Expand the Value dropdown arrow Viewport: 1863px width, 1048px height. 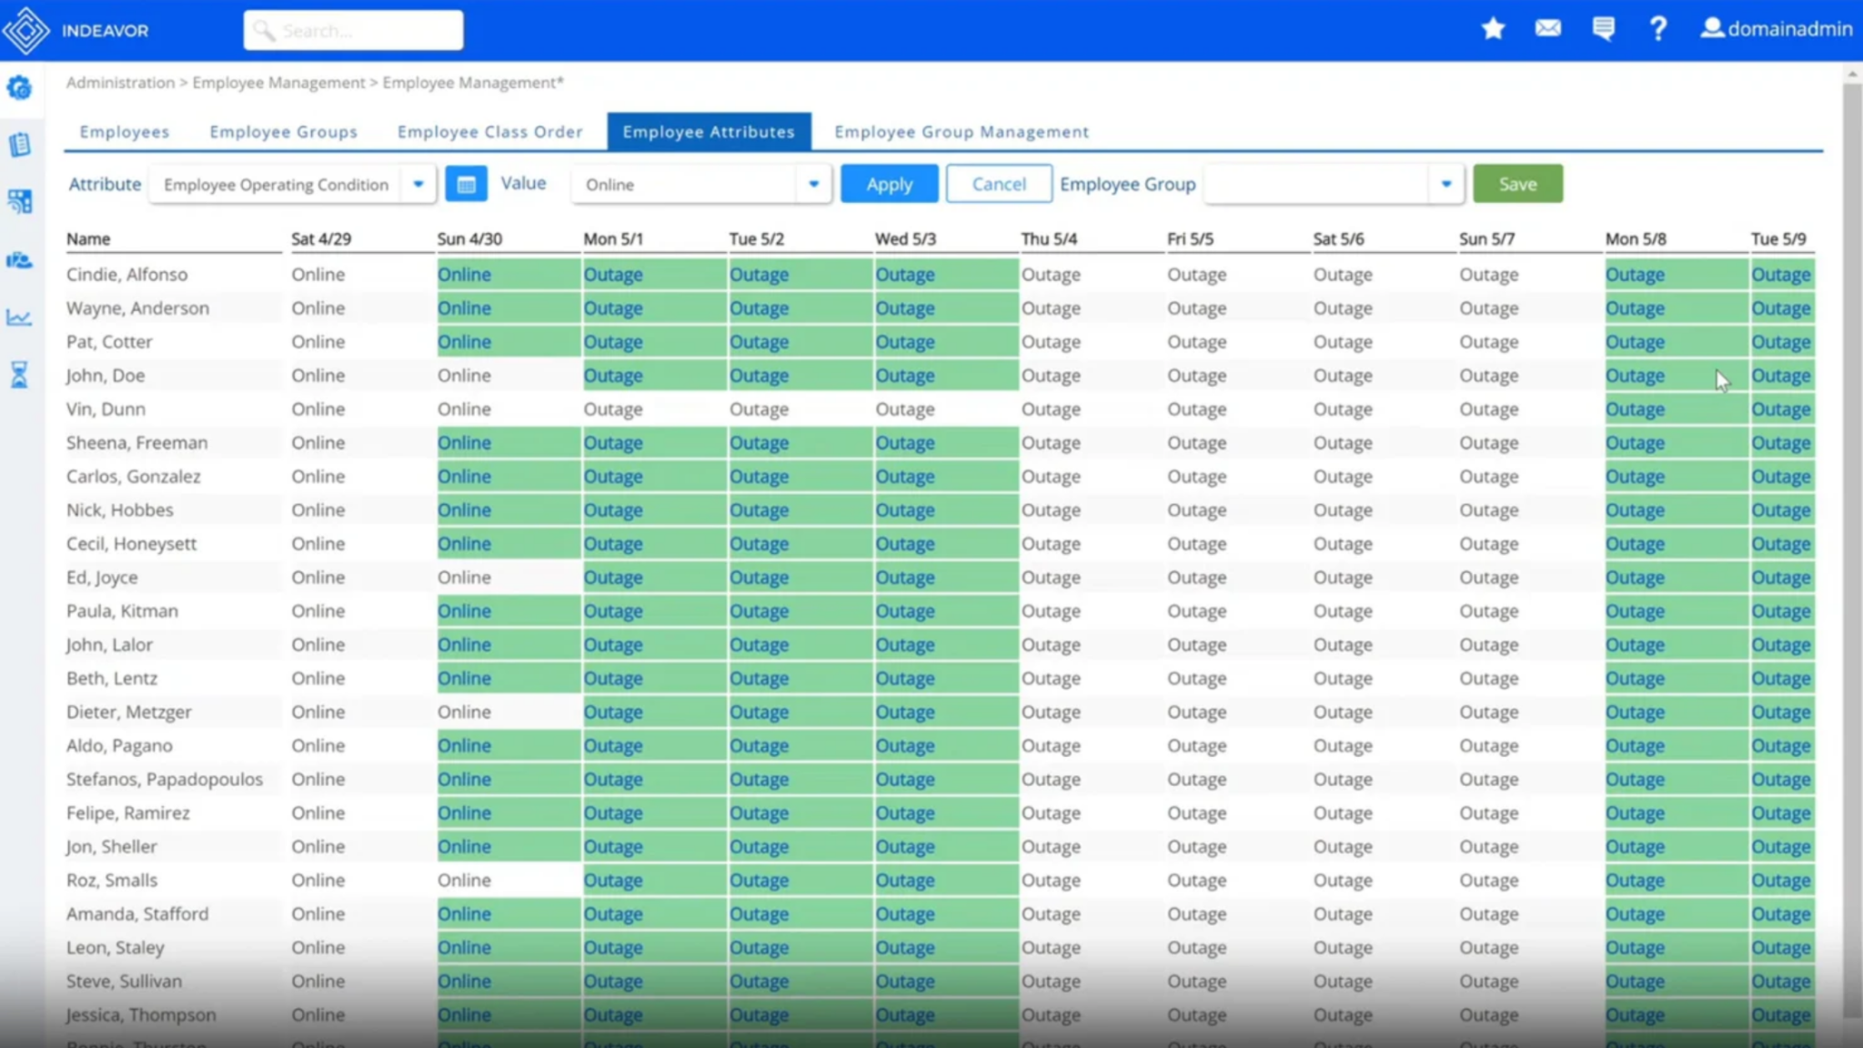813,185
